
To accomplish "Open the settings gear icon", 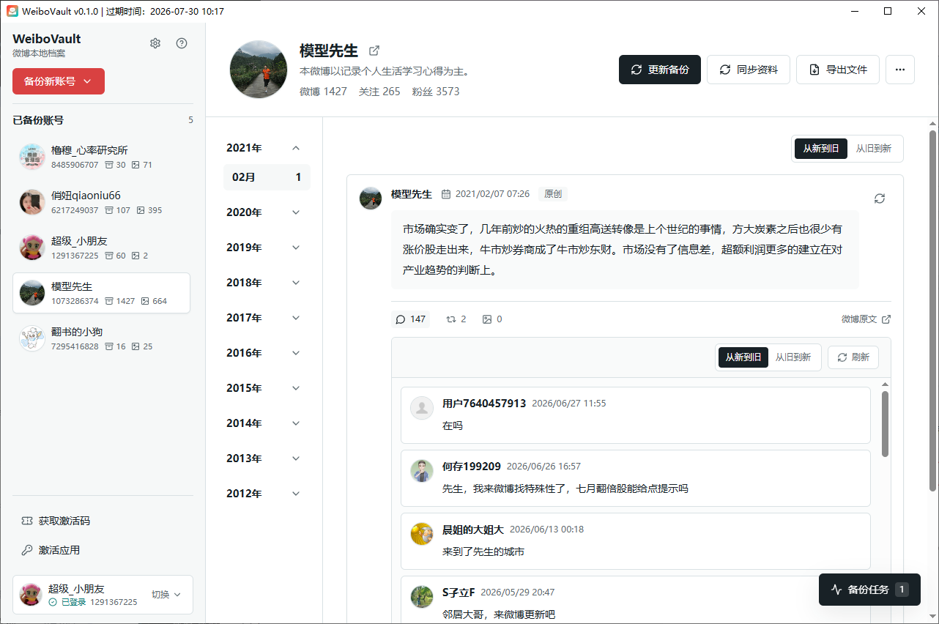I will pos(155,43).
